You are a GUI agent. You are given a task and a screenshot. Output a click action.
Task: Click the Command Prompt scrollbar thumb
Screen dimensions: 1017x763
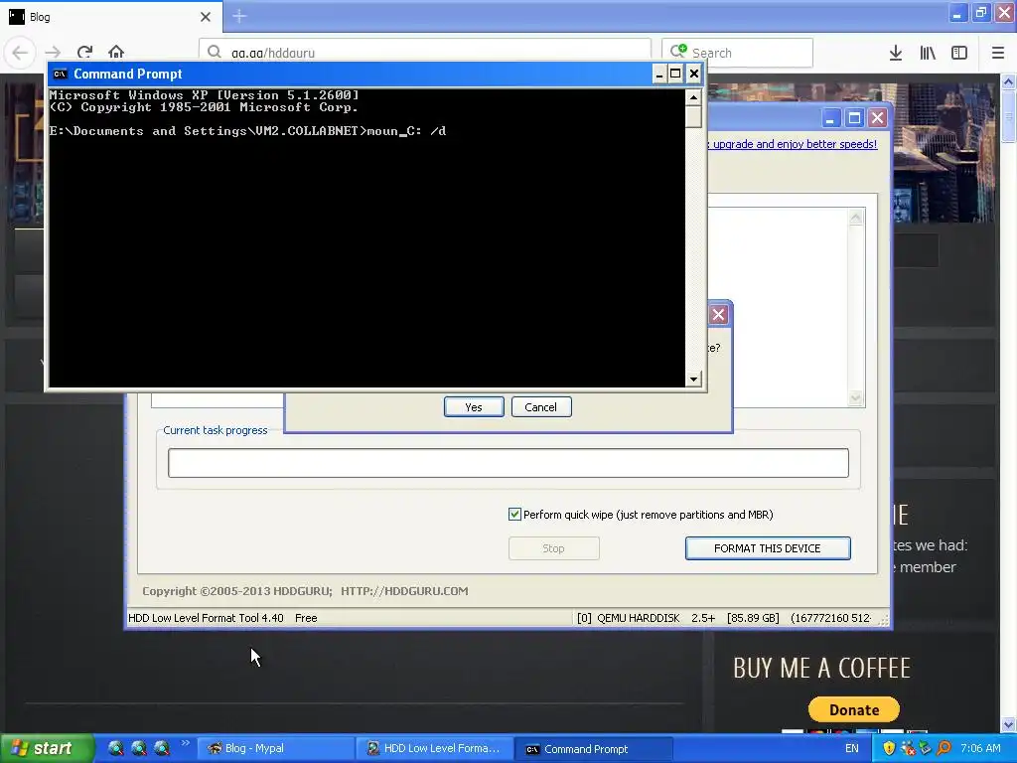[x=693, y=117]
